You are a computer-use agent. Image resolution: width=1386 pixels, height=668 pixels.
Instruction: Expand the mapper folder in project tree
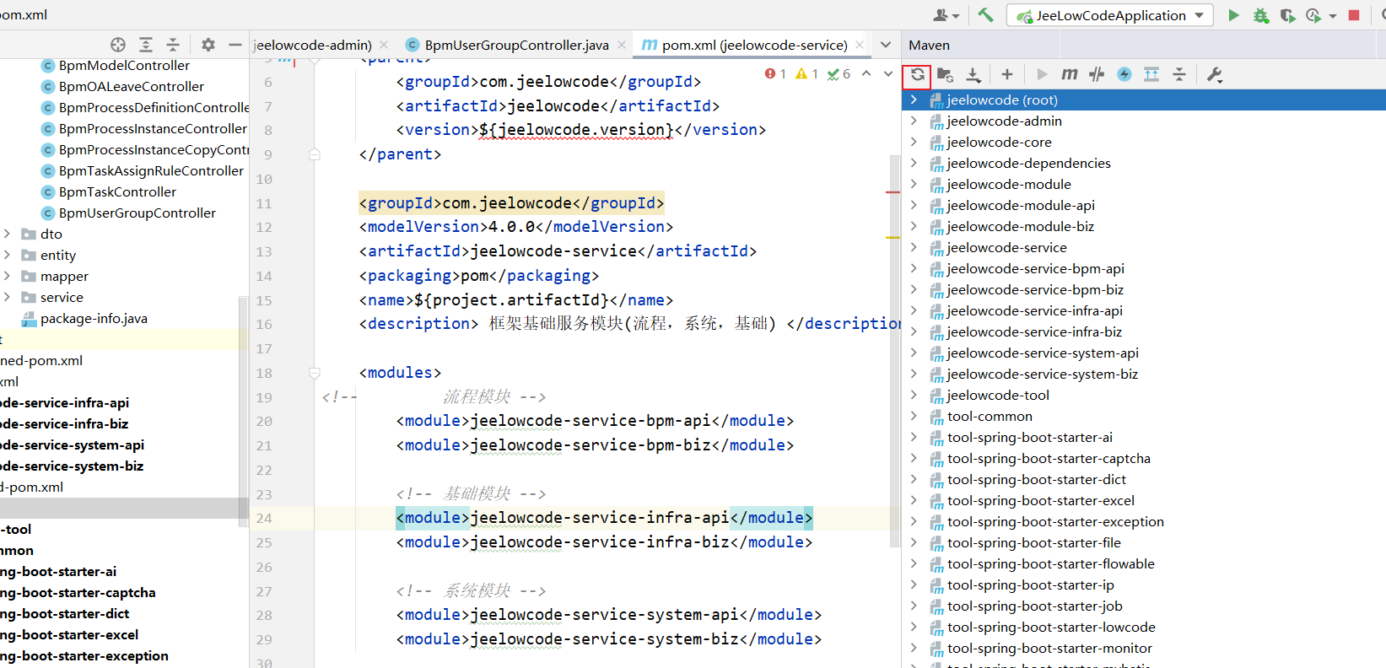click(8, 276)
